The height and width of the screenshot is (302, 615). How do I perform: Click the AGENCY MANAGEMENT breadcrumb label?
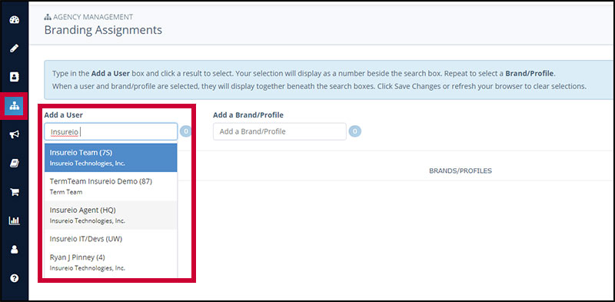click(93, 17)
